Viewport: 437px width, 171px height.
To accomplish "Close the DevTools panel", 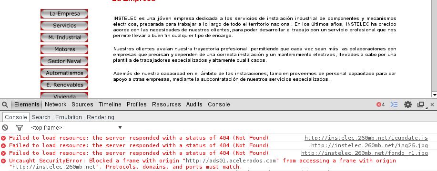I will click(432, 104).
